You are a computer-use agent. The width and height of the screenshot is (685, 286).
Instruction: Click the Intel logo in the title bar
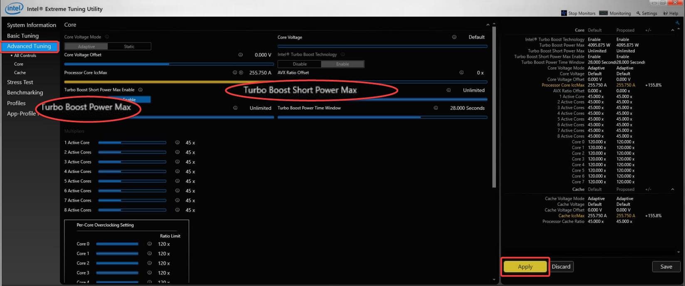(x=14, y=8)
